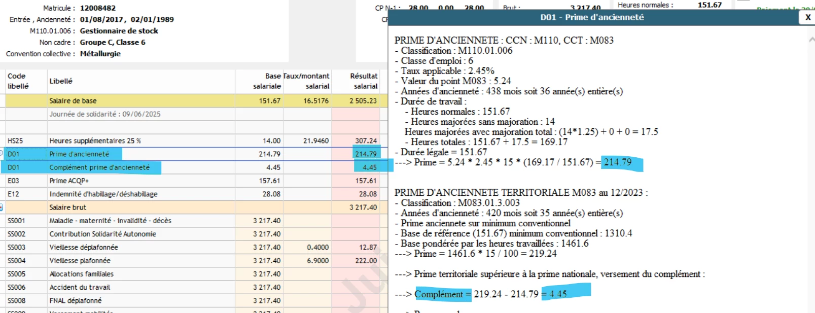Click the E12 code cell
815x313 pixels.
(x=13, y=194)
